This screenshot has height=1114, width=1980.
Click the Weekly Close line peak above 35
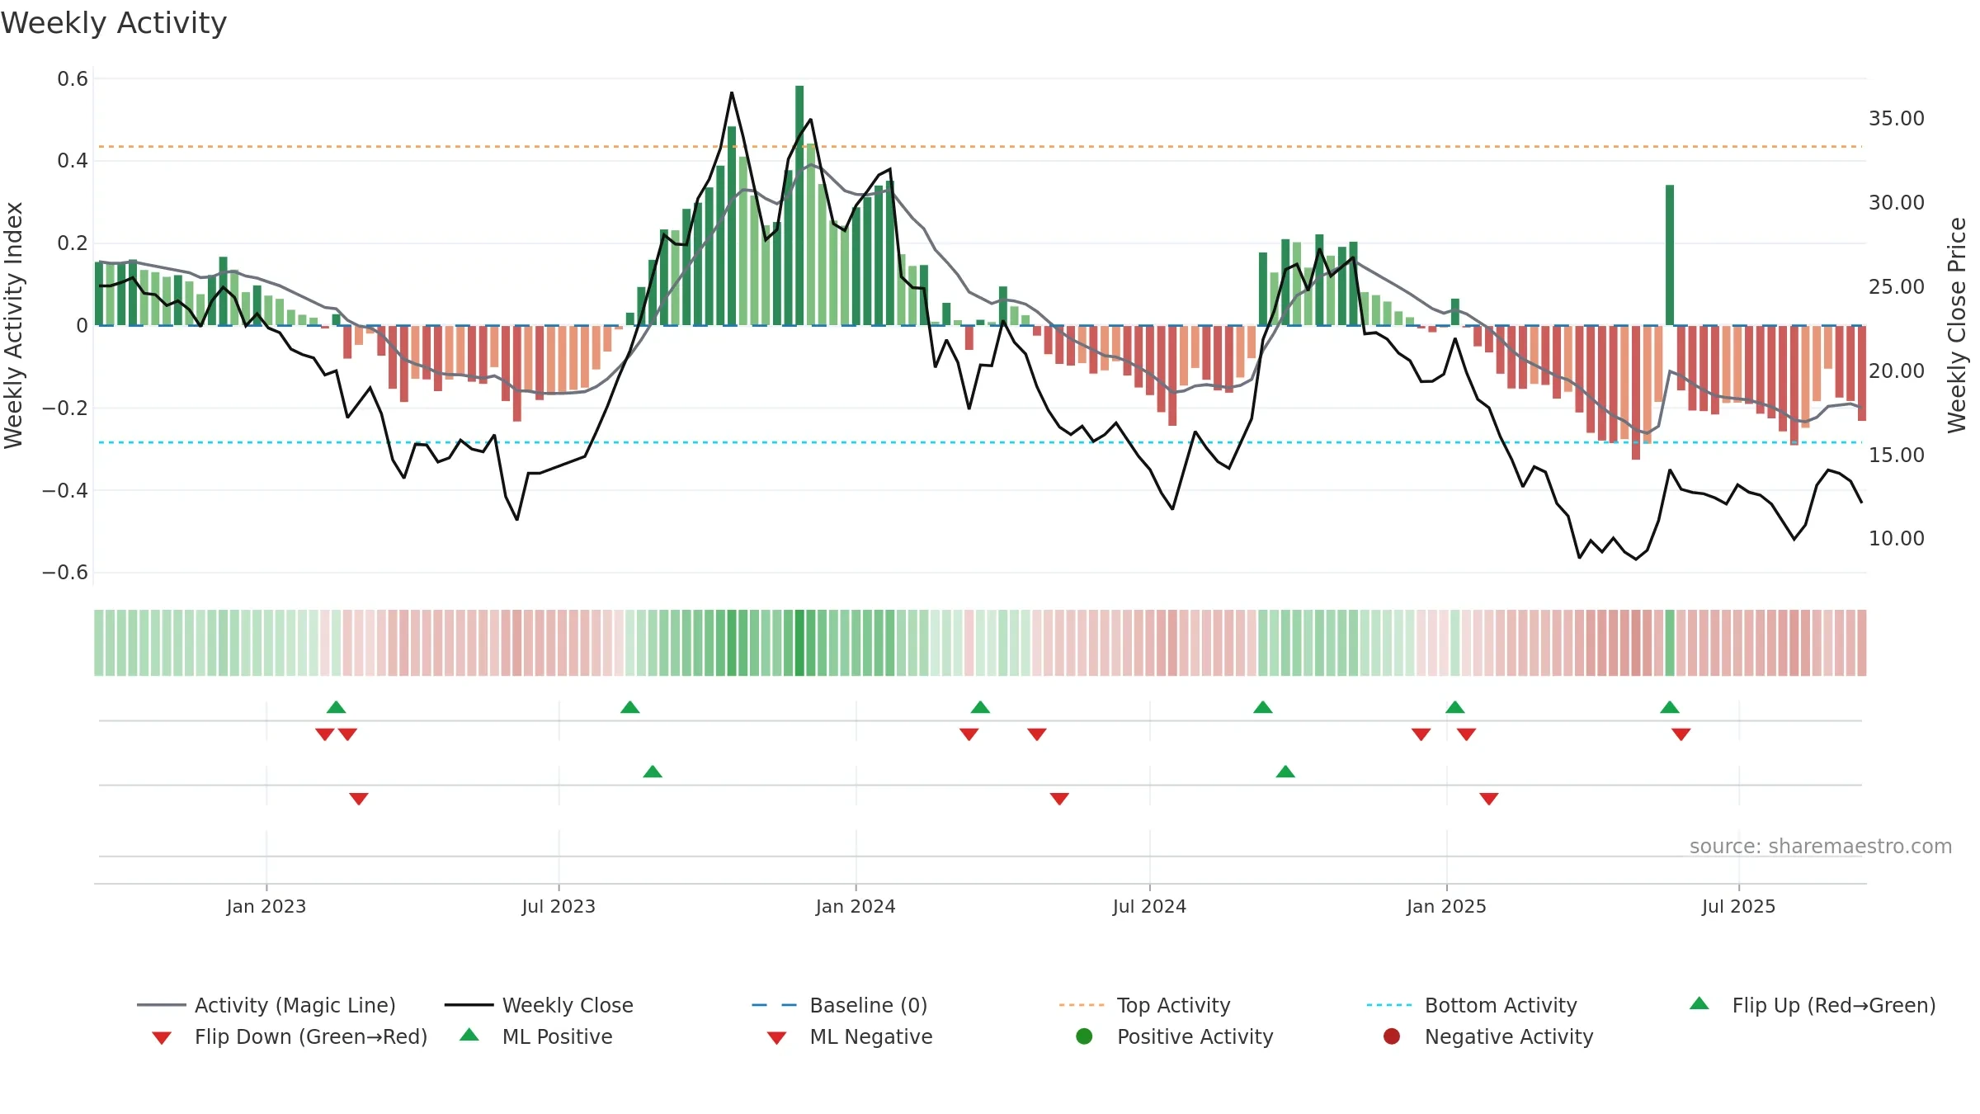click(x=732, y=93)
